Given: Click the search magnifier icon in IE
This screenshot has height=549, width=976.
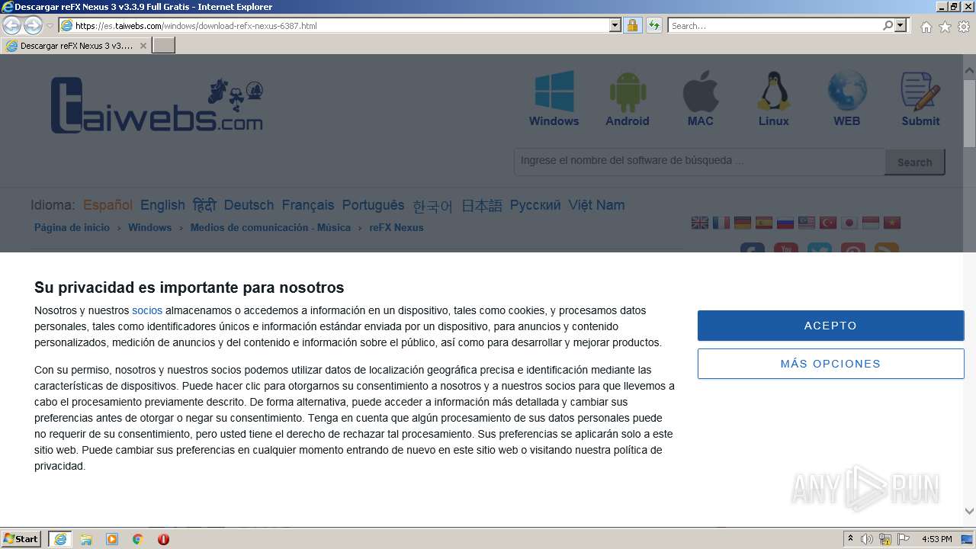Looking at the screenshot, I should pyautogui.click(x=888, y=25).
